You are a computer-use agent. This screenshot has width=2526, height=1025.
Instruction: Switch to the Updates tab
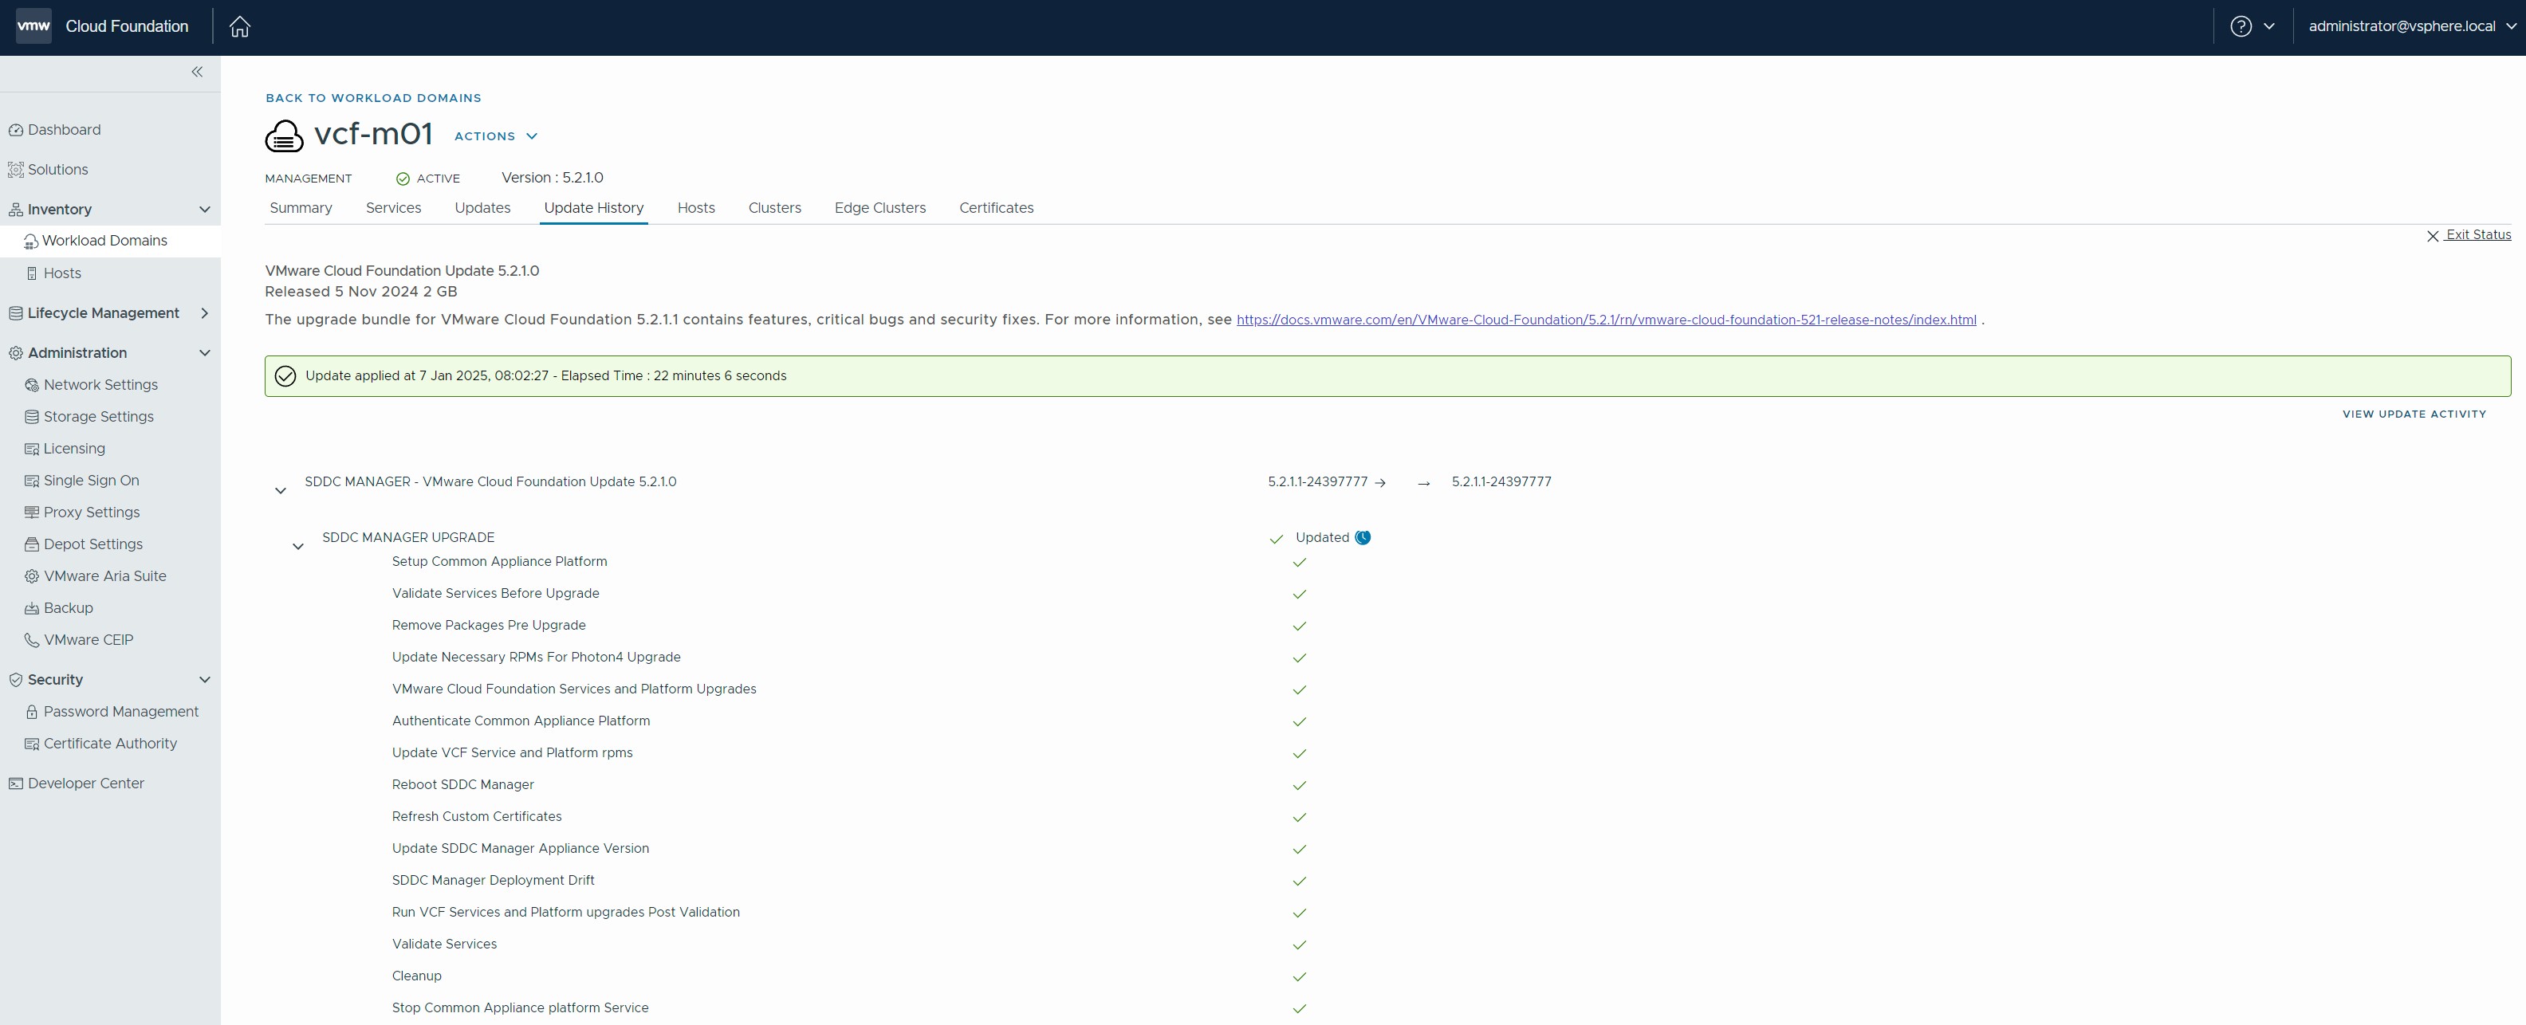coord(482,208)
